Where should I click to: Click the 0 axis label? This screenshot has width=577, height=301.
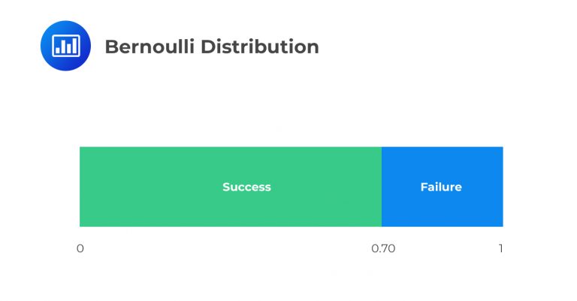click(x=80, y=248)
